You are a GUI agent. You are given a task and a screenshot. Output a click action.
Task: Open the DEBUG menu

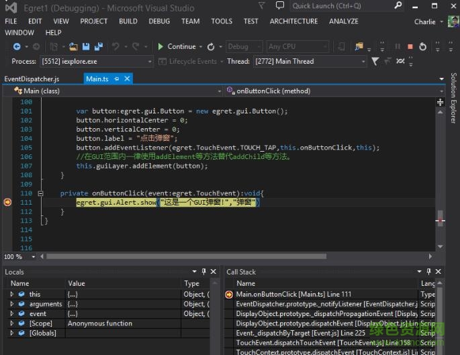pos(159,21)
